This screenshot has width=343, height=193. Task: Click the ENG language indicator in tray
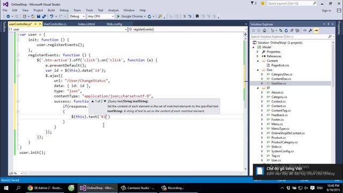[319, 188]
